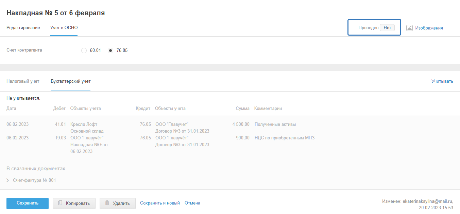The height and width of the screenshot is (214, 460).
Task: Open the Учет в ОСНО tab
Action: [x=64, y=28]
